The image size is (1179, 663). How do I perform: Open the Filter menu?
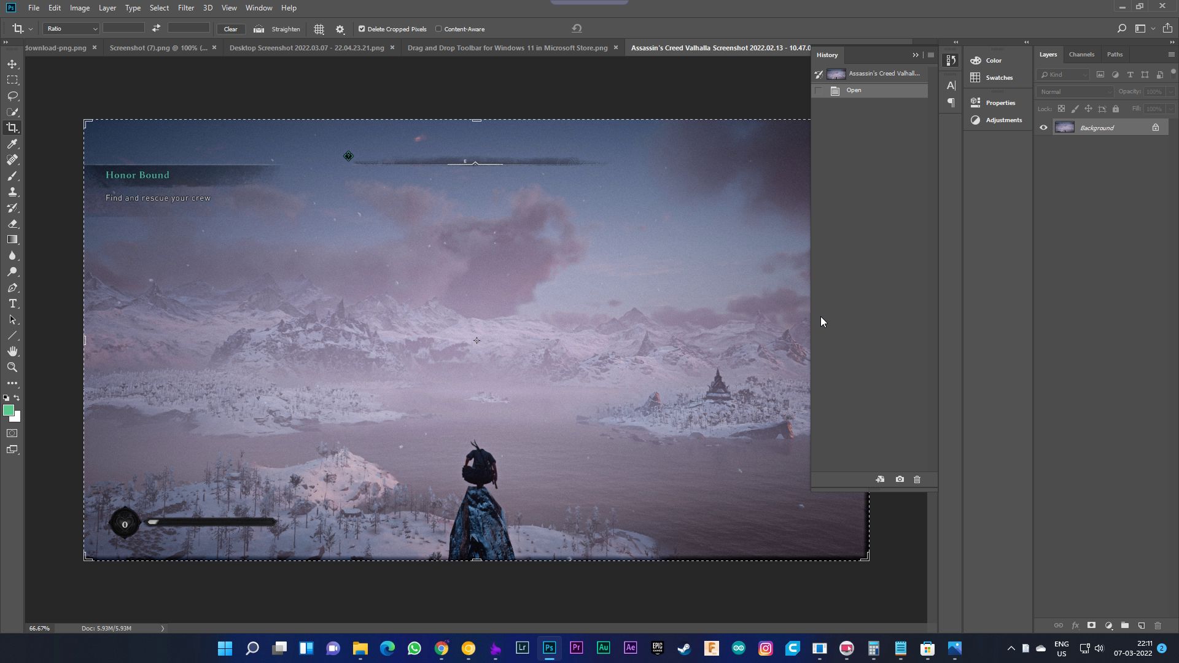(185, 7)
